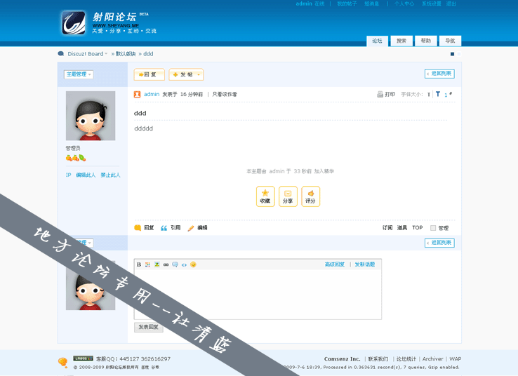Click the Post Reply (发表回复) submit button
This screenshot has width=518, height=376.
pyautogui.click(x=149, y=327)
